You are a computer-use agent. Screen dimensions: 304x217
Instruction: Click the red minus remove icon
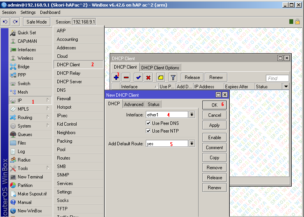pyautogui.click(x=125, y=77)
